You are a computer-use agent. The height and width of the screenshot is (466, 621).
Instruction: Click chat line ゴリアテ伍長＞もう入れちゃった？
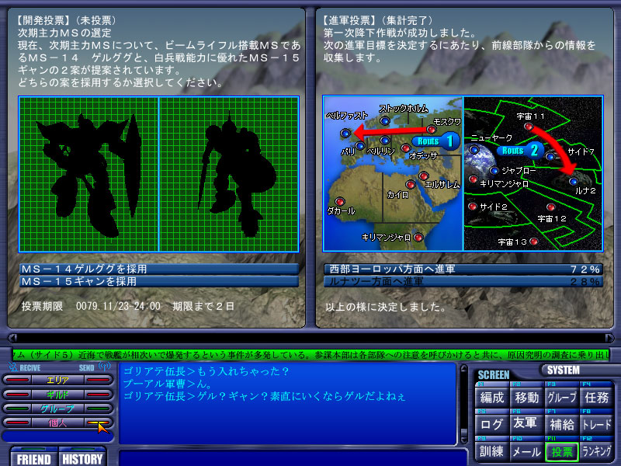point(206,371)
